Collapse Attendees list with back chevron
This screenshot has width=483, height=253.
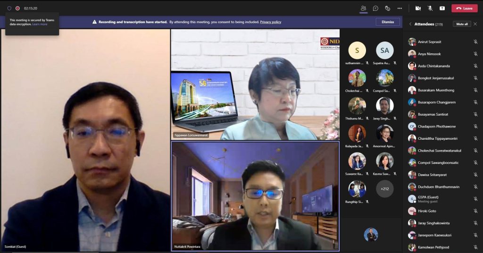(x=410, y=24)
